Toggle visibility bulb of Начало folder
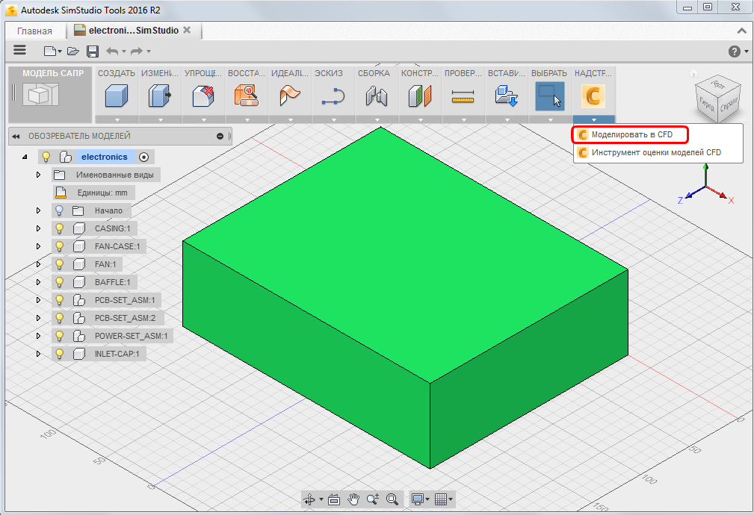Viewport: 754px width, 515px height. click(x=59, y=210)
